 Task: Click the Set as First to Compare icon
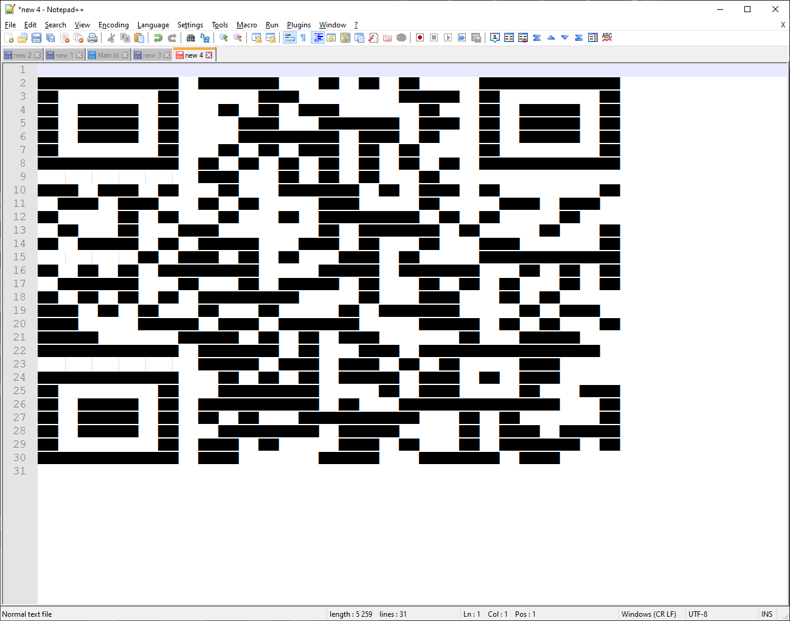[495, 38]
